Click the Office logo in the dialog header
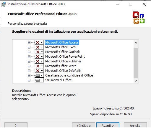The image size is (151, 128). (139, 18)
